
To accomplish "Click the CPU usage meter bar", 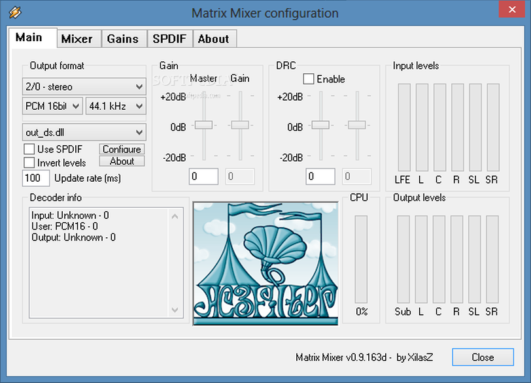I will pyautogui.click(x=361, y=259).
